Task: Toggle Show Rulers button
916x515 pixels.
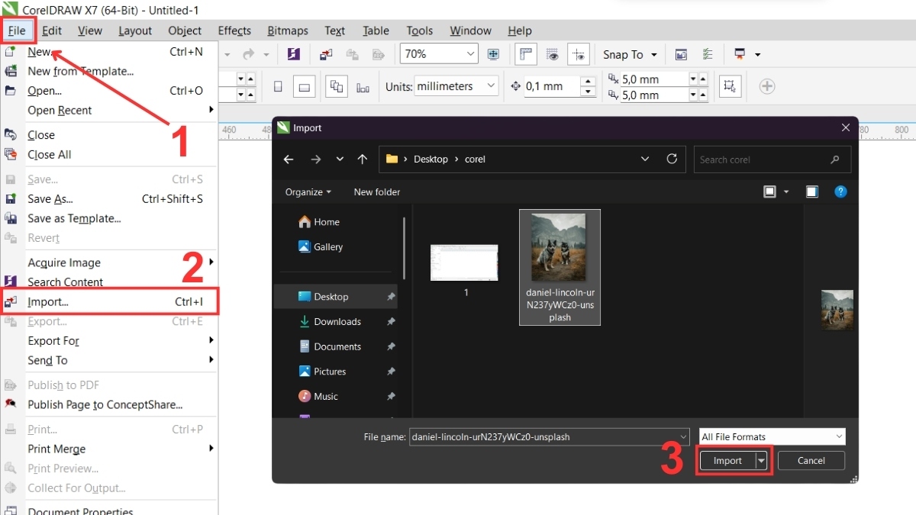Action: [x=525, y=54]
